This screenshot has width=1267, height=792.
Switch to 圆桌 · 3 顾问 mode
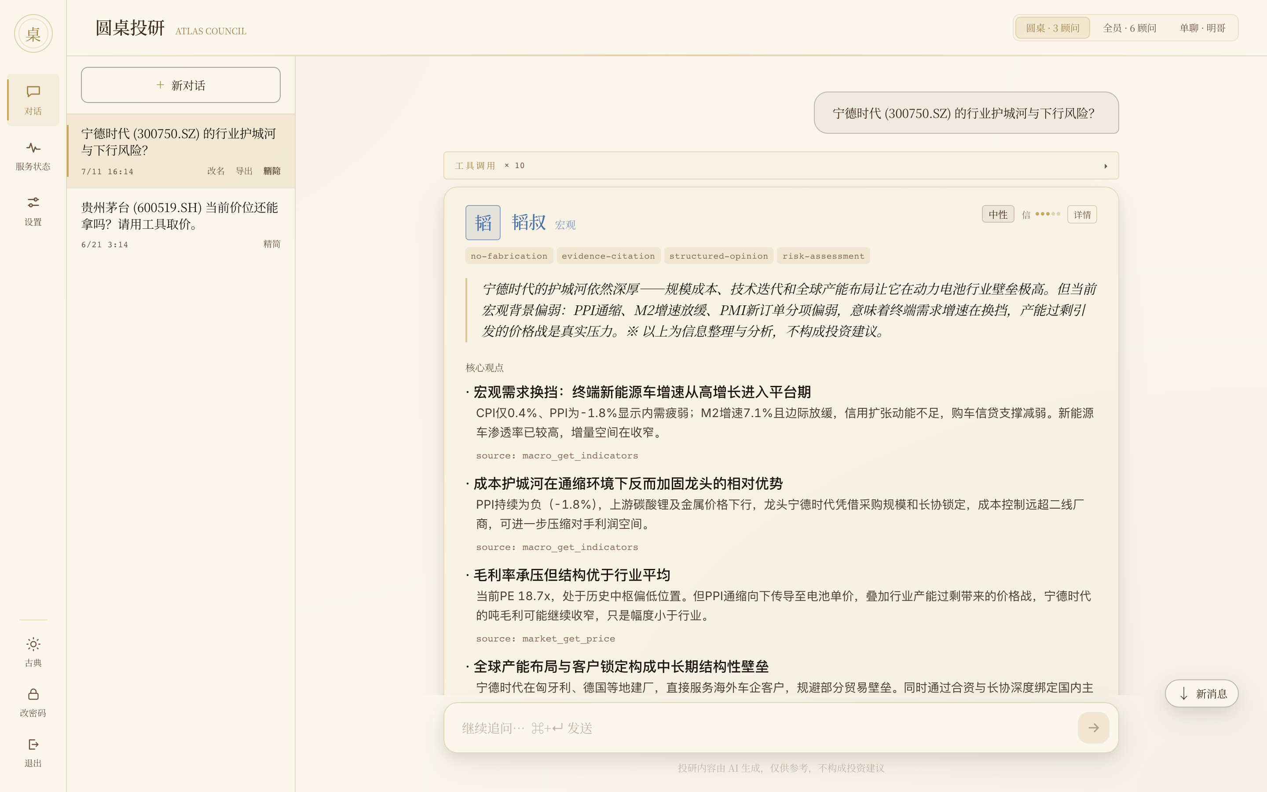point(1052,28)
